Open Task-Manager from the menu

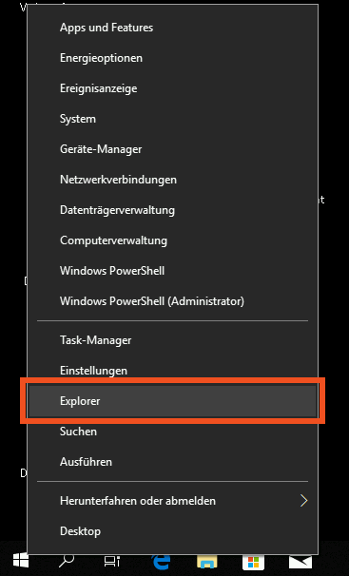point(173,340)
